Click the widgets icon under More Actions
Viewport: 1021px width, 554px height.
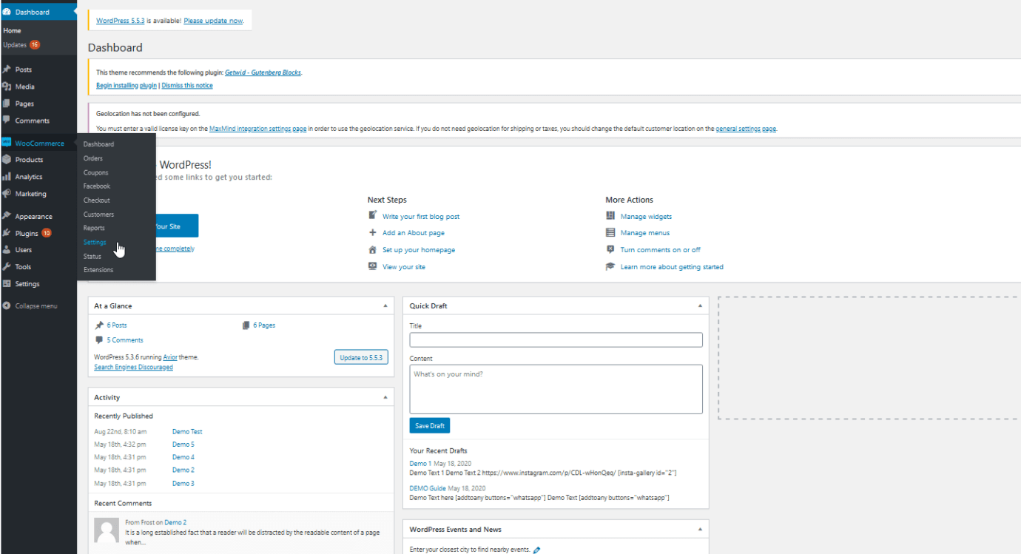click(x=610, y=216)
